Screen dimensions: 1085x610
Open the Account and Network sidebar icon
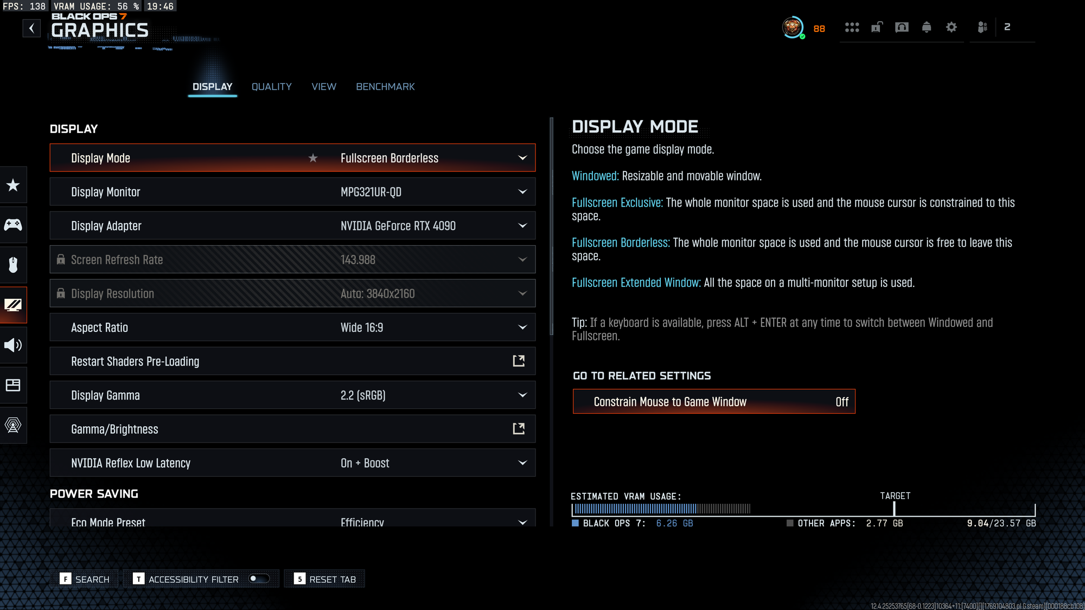click(13, 425)
